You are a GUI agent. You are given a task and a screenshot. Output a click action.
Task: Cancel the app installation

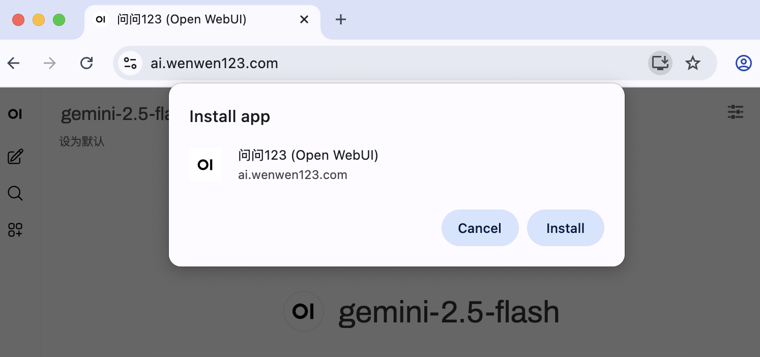pos(480,228)
